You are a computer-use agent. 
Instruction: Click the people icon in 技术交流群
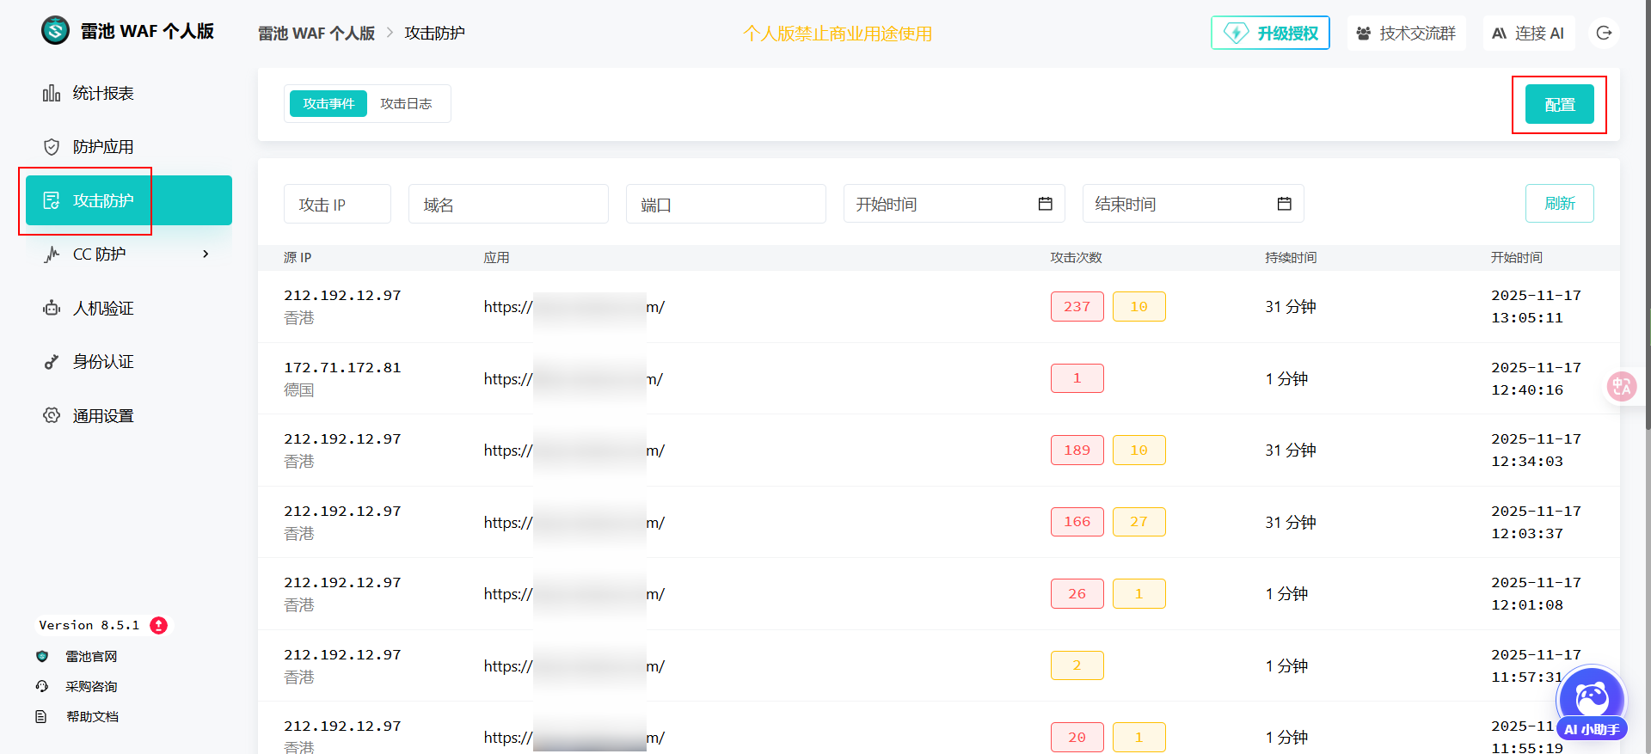click(x=1363, y=34)
